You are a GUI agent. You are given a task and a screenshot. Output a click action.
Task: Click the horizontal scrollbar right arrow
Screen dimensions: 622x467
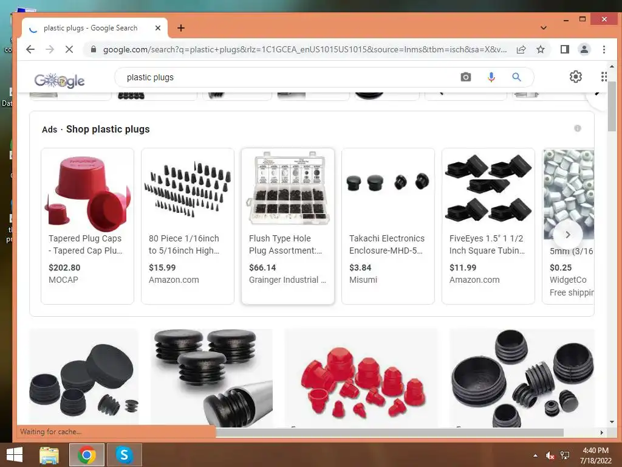coord(602,432)
